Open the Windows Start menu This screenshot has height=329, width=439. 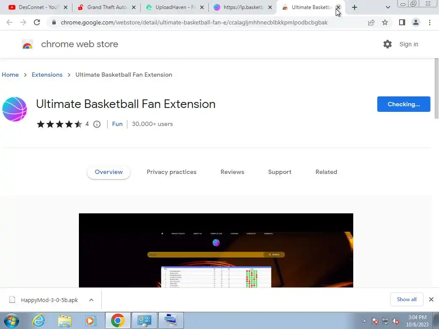click(11, 320)
